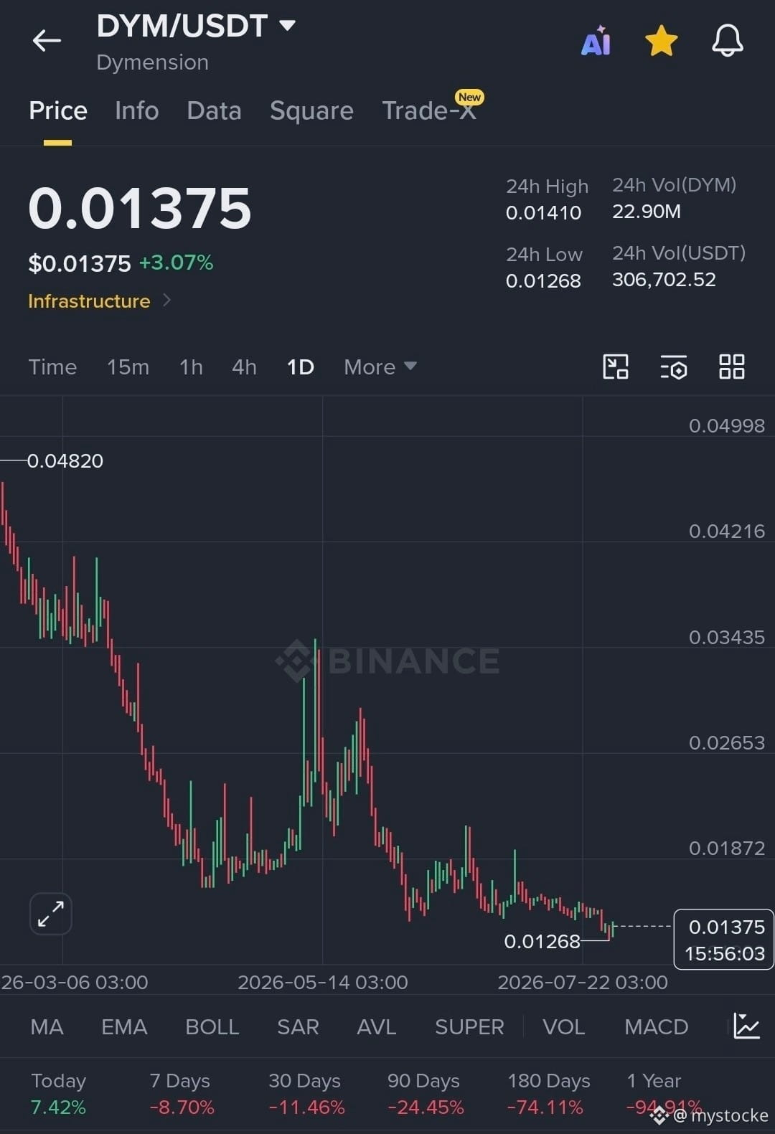Select the Time chart interval
Screen dimensions: 775x1134
(52, 367)
